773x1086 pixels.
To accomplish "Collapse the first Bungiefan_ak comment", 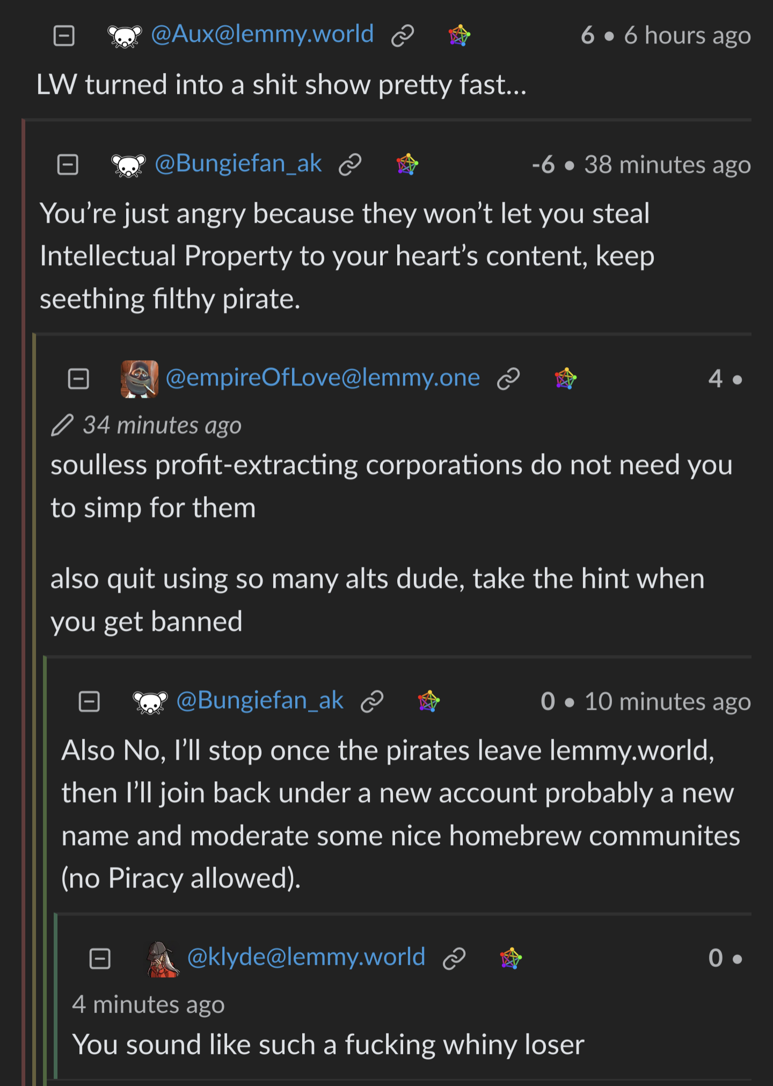I will pos(68,165).
